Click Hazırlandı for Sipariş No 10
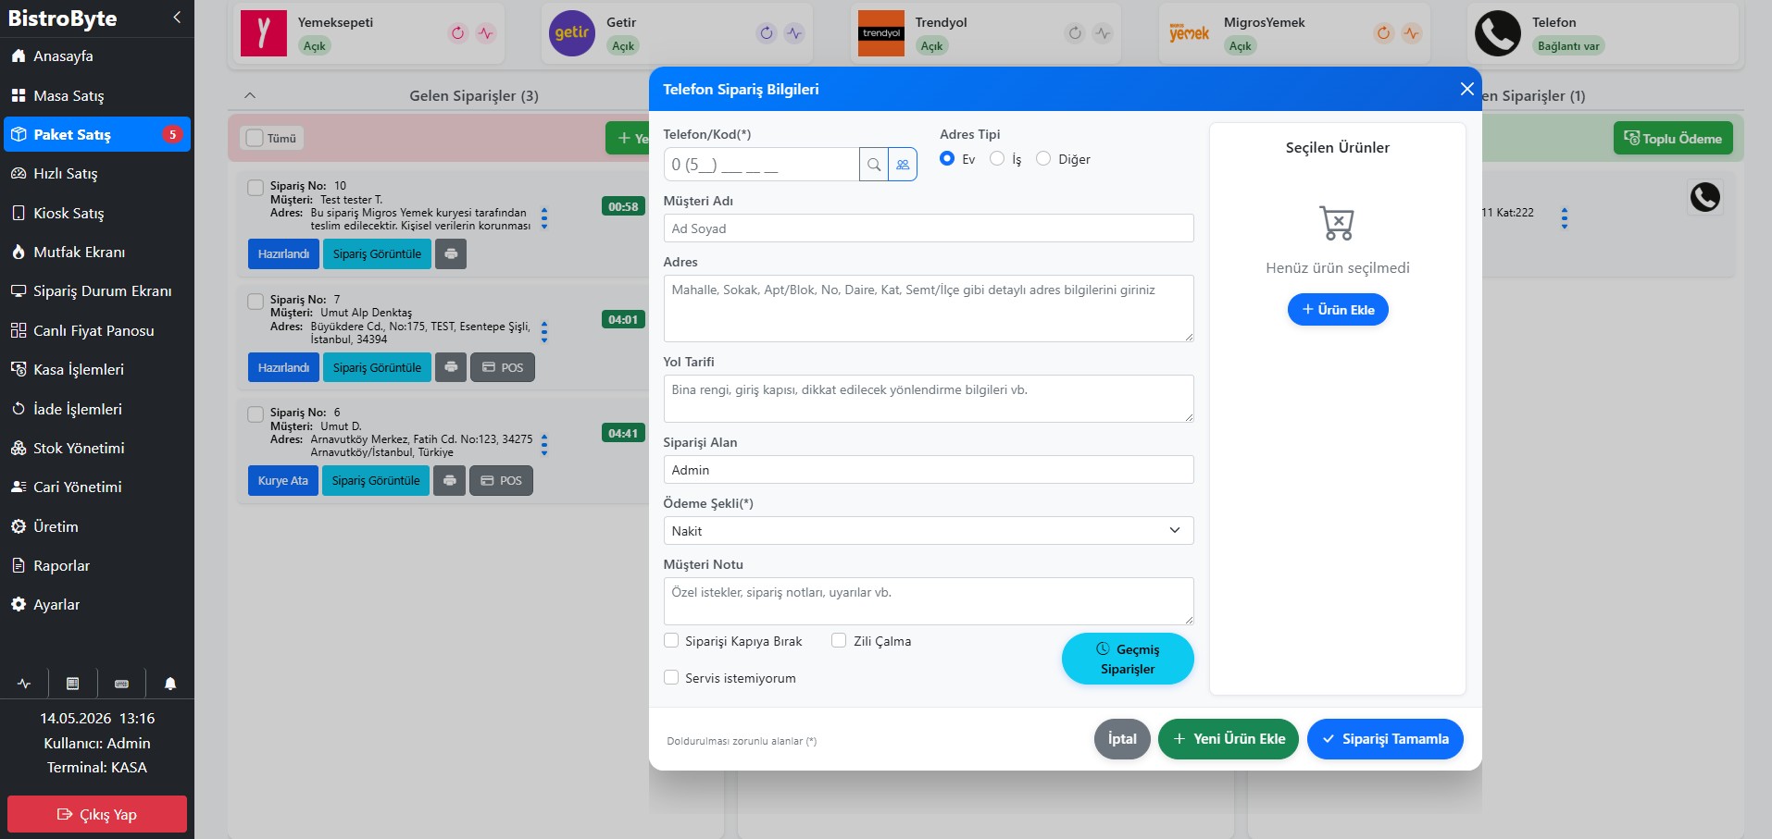 [x=283, y=253]
